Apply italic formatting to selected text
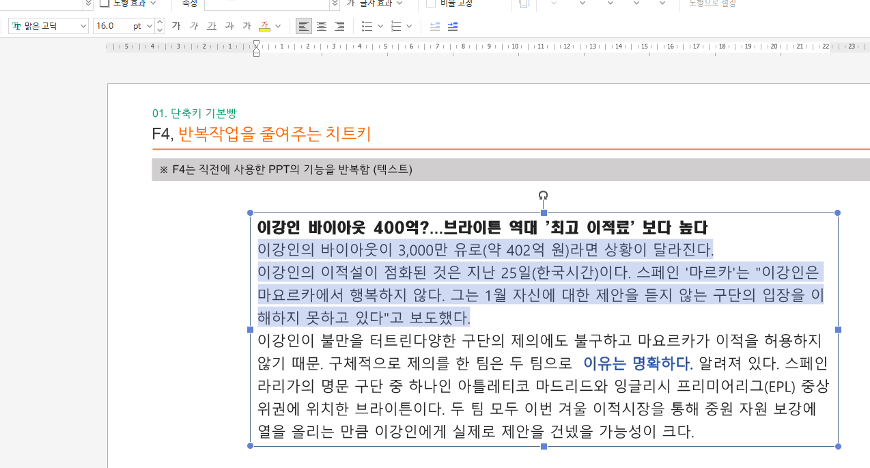The height and width of the screenshot is (468, 870). (194, 26)
